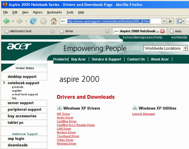Click downloads in sidebar
This screenshot has width=189, height=149.
[18, 145]
